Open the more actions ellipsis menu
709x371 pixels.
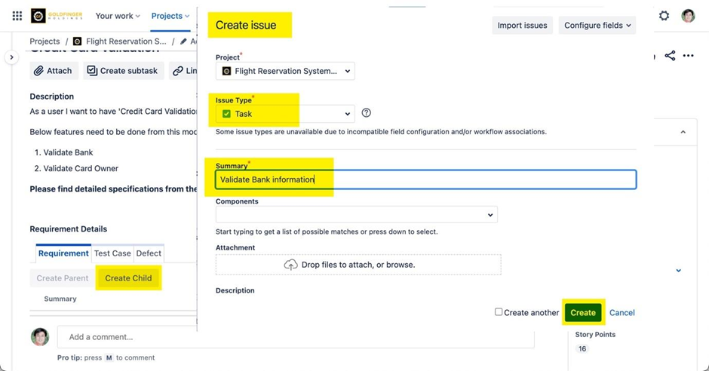coord(688,56)
